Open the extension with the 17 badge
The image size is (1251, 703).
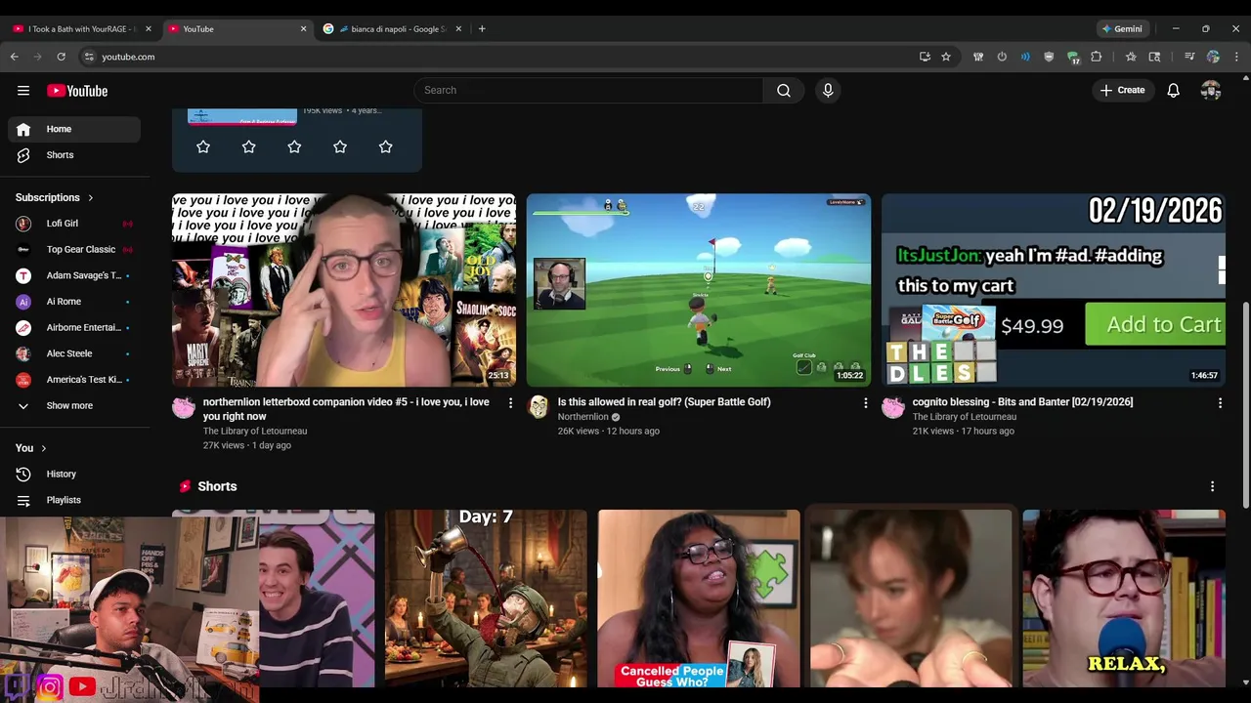click(x=1072, y=58)
